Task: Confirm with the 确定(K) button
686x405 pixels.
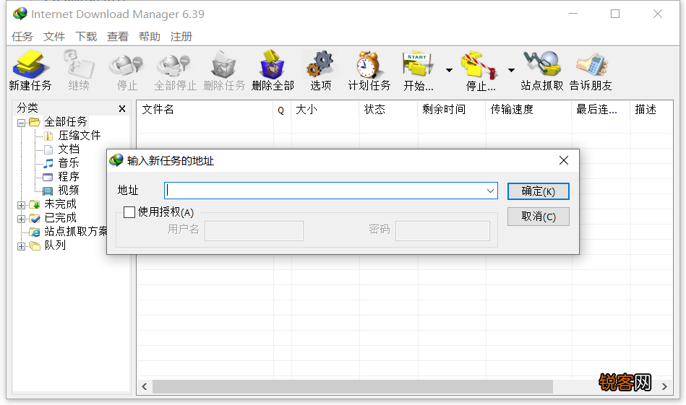Action: coord(538,191)
